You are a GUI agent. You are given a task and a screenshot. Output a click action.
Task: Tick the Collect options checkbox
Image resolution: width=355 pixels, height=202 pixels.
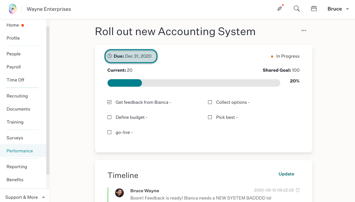tap(210, 102)
